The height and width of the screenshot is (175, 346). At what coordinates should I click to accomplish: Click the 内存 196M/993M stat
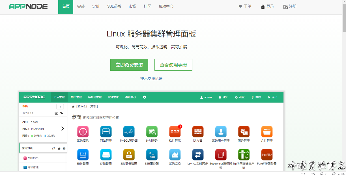(x=33, y=129)
